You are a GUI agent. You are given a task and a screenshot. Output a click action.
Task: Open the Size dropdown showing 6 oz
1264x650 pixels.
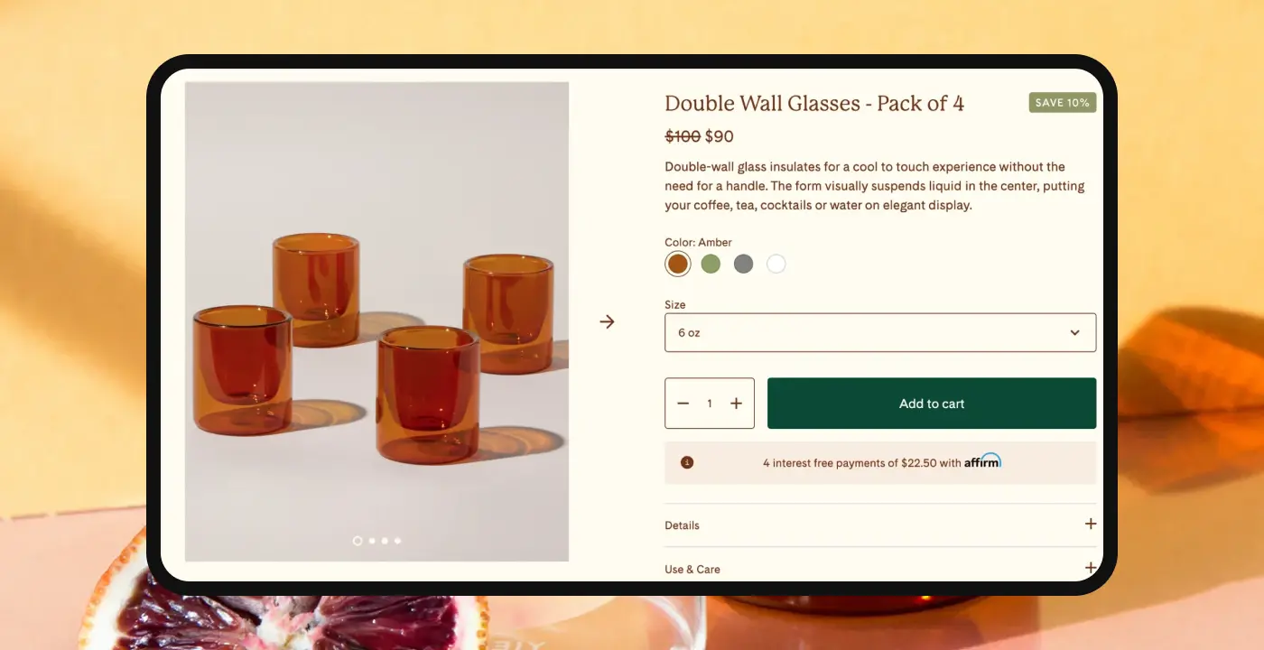(x=880, y=332)
